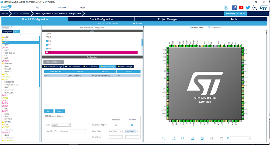Check the IN9 channel checkbox

point(47,52)
